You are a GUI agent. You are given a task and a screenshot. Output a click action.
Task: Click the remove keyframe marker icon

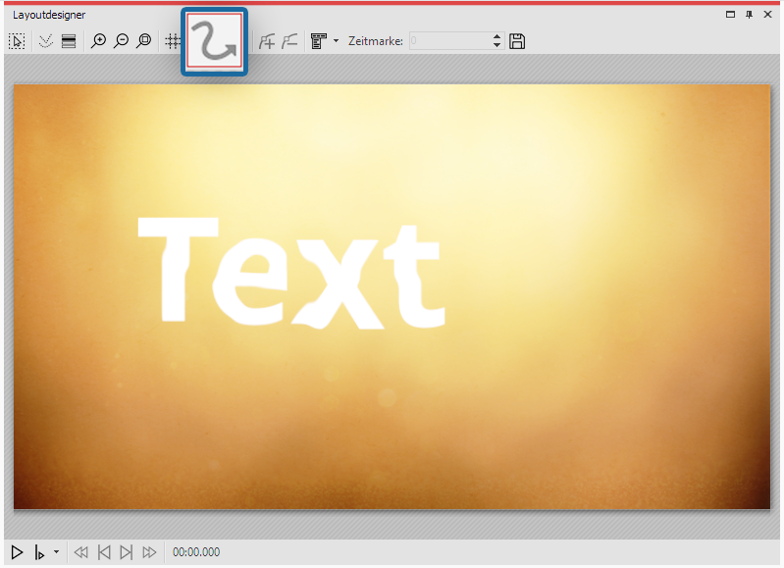289,41
